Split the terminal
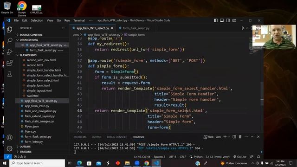The height and width of the screenshot is (167, 297). tap(234, 137)
